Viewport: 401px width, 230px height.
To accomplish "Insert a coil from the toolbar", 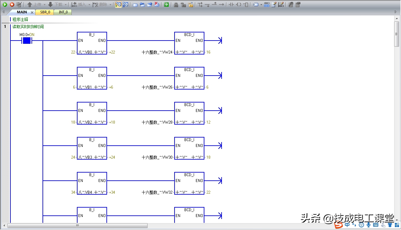I will click(x=238, y=5).
